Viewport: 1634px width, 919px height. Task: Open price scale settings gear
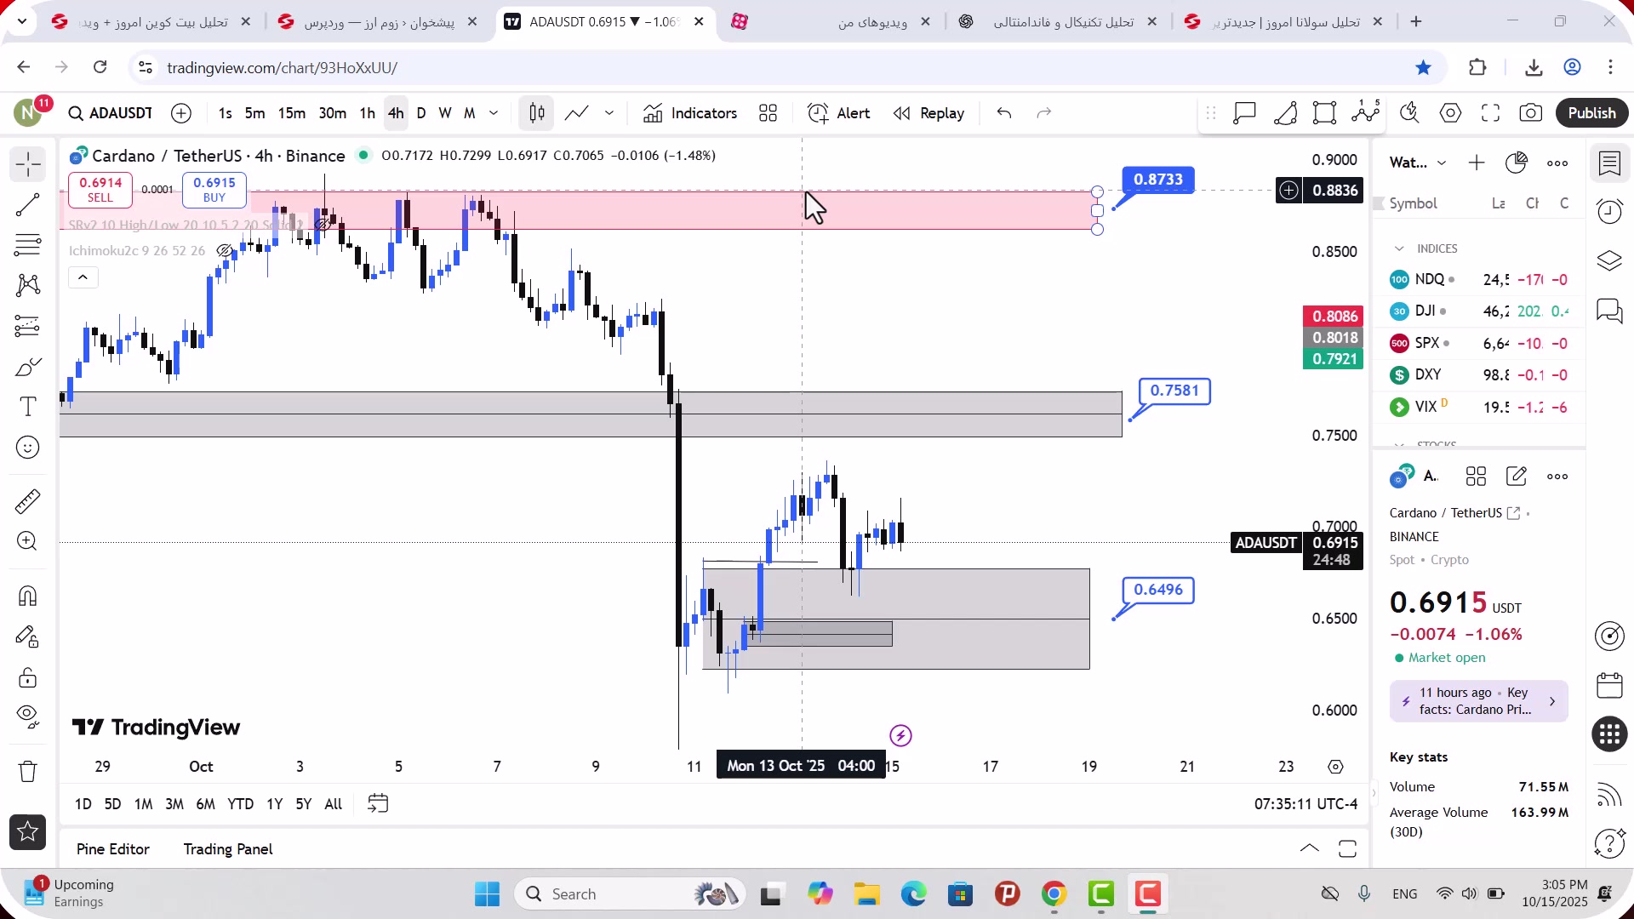pos(1335,767)
